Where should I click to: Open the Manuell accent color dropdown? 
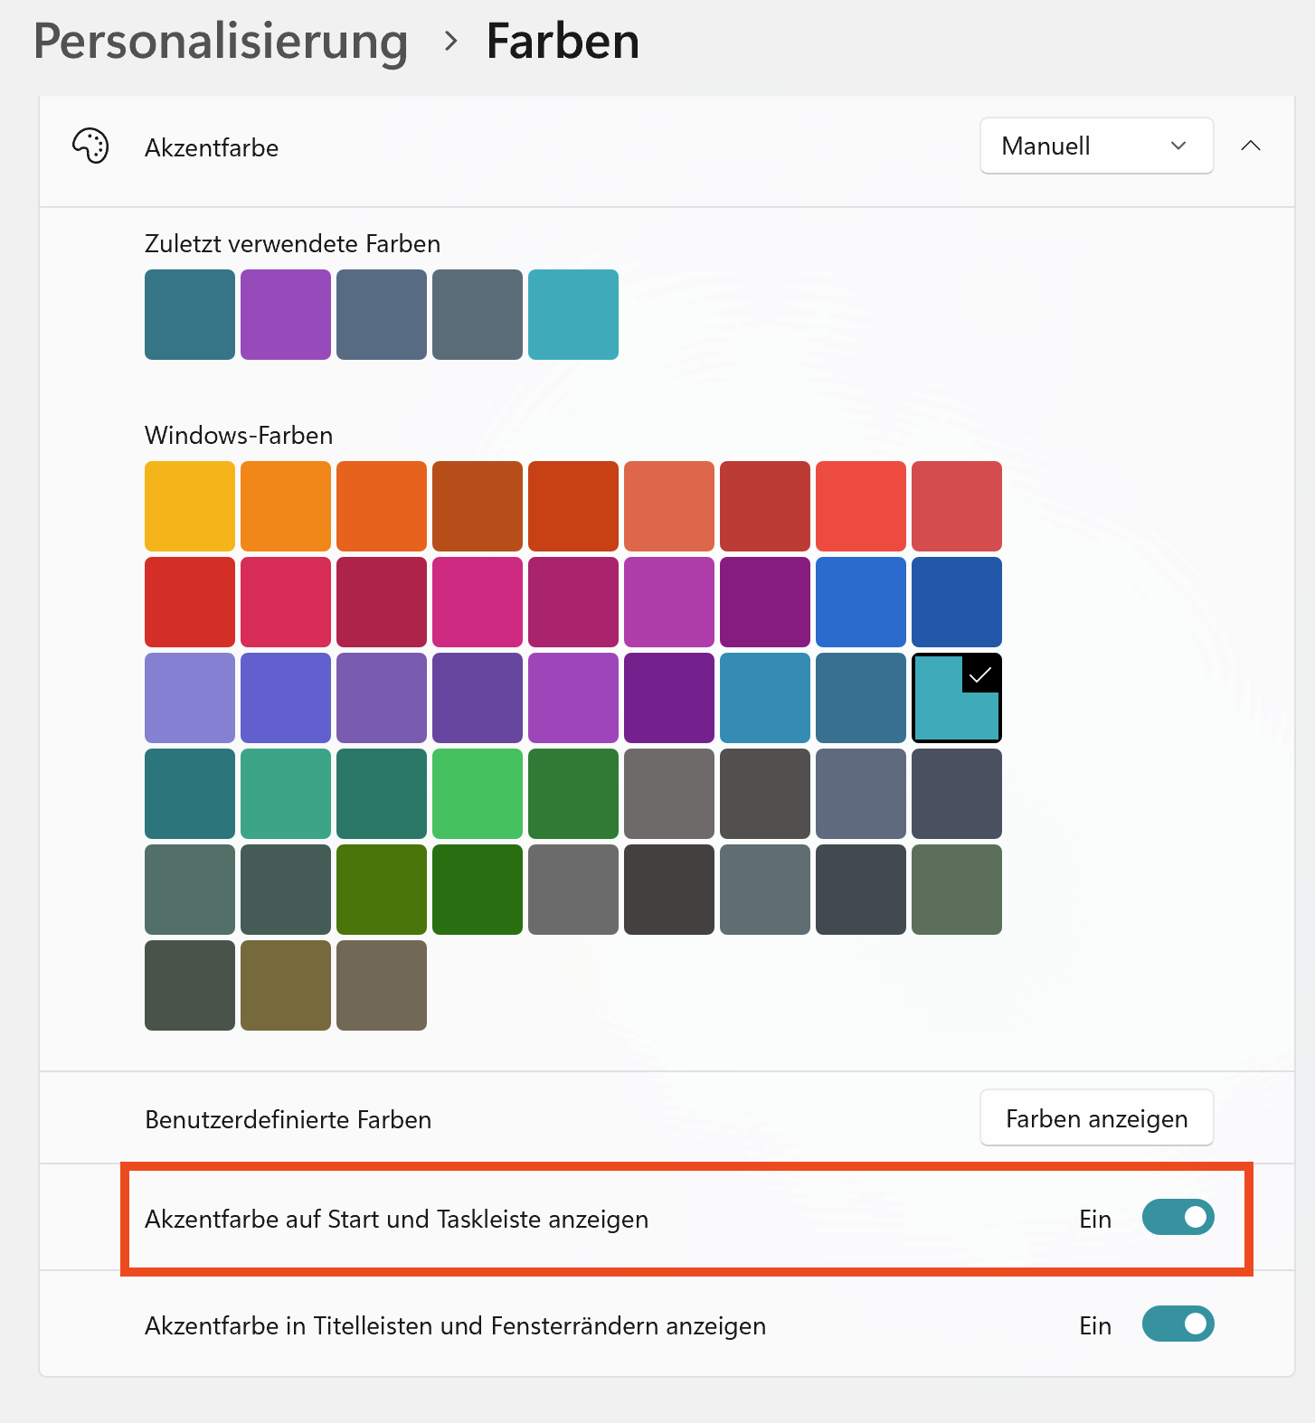pyautogui.click(x=1095, y=146)
